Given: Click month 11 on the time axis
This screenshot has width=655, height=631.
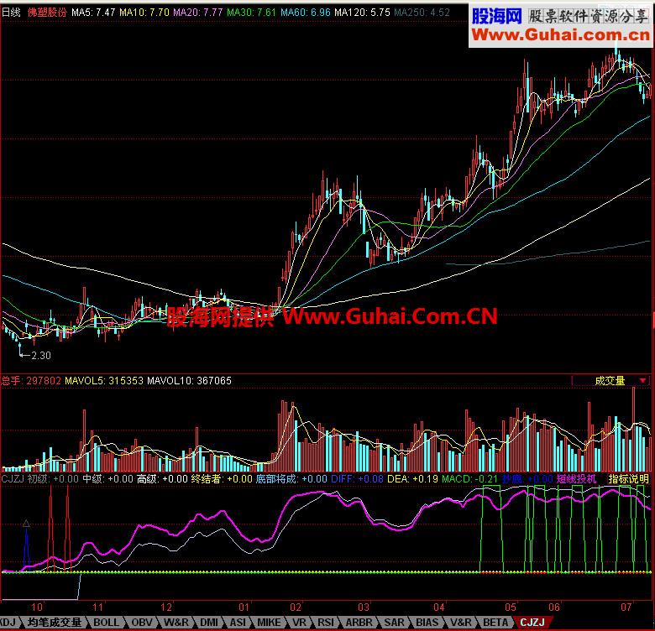Looking at the screenshot, I should (x=97, y=608).
